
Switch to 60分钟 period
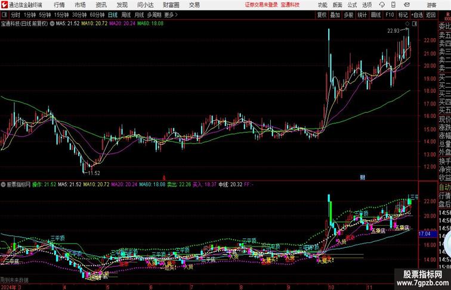(x=97, y=15)
